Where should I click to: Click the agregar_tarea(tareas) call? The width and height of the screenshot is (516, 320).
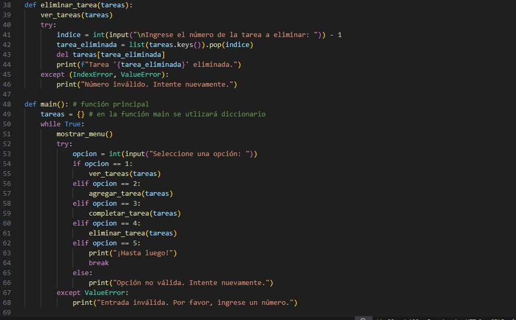[130, 193]
